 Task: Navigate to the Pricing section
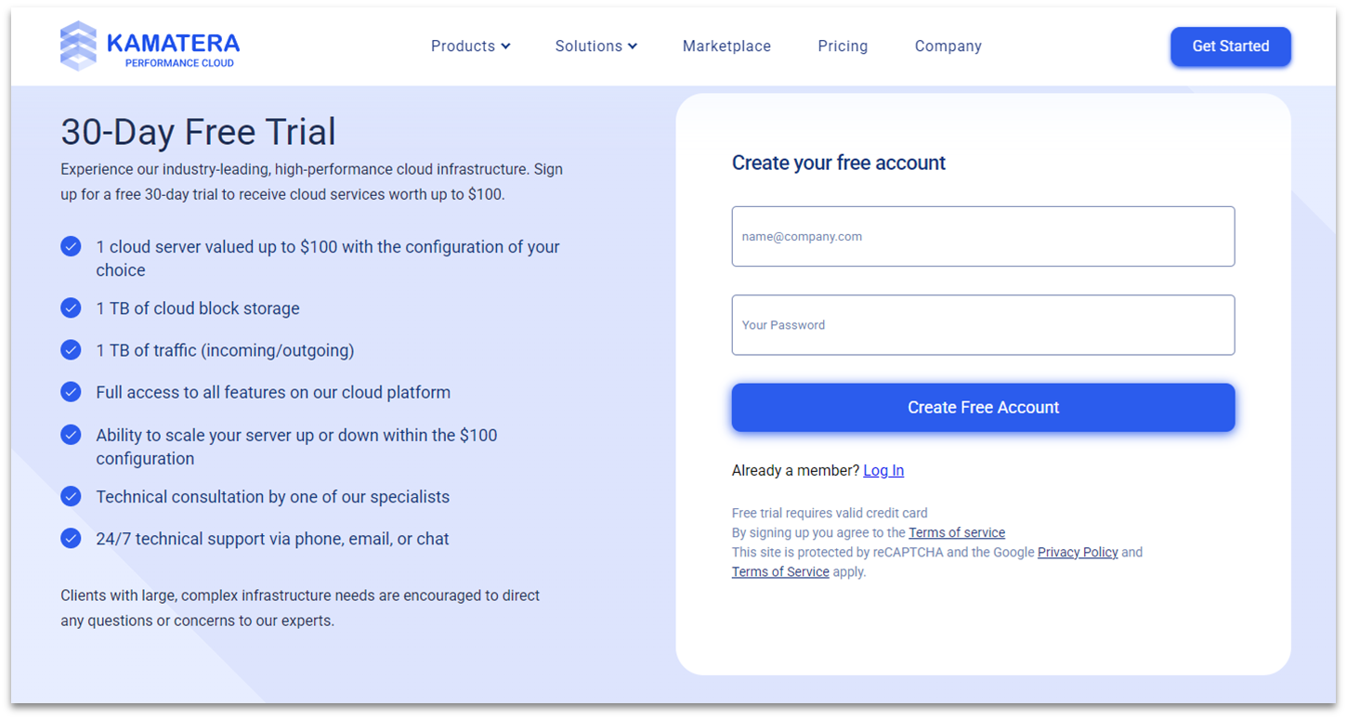[x=843, y=46]
